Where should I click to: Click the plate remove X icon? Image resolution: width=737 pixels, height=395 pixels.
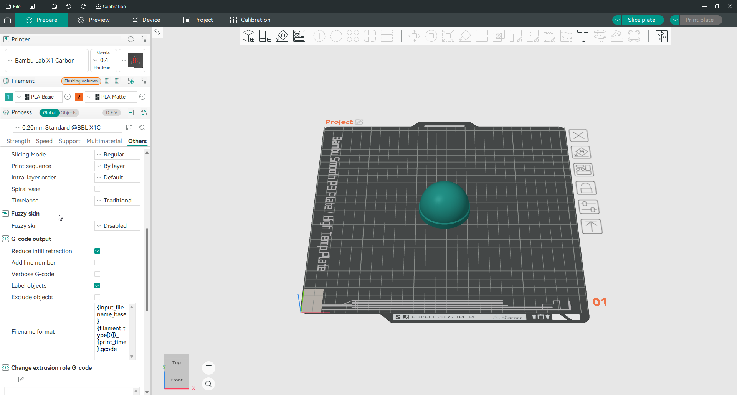[x=579, y=135]
